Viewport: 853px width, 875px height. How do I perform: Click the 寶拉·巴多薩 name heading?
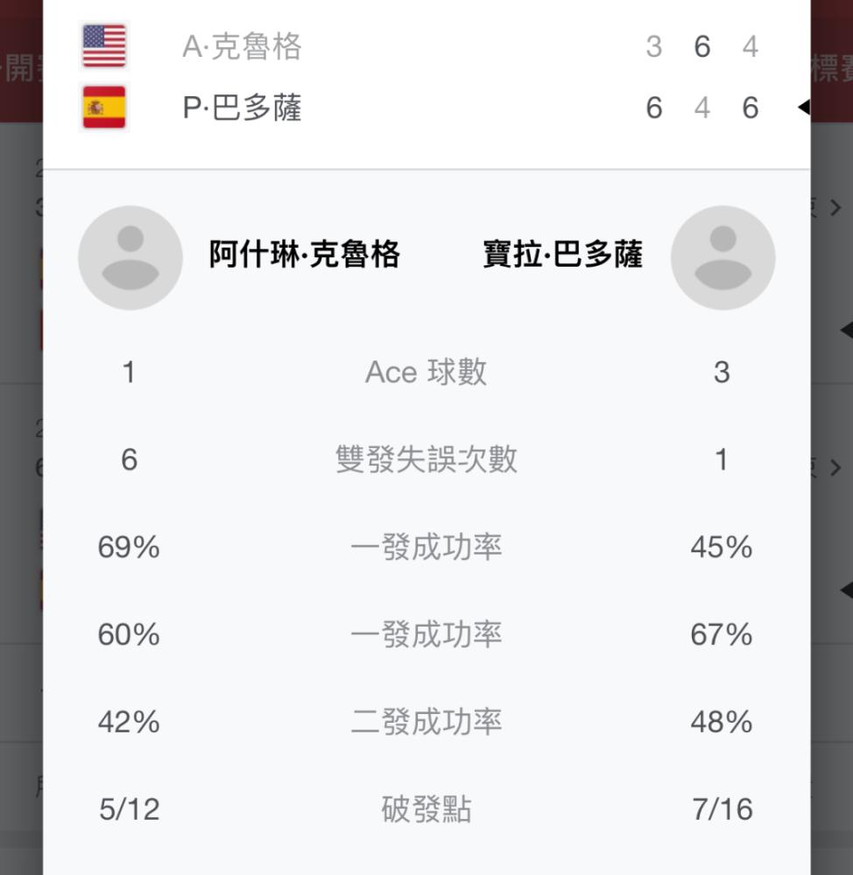click(x=562, y=255)
